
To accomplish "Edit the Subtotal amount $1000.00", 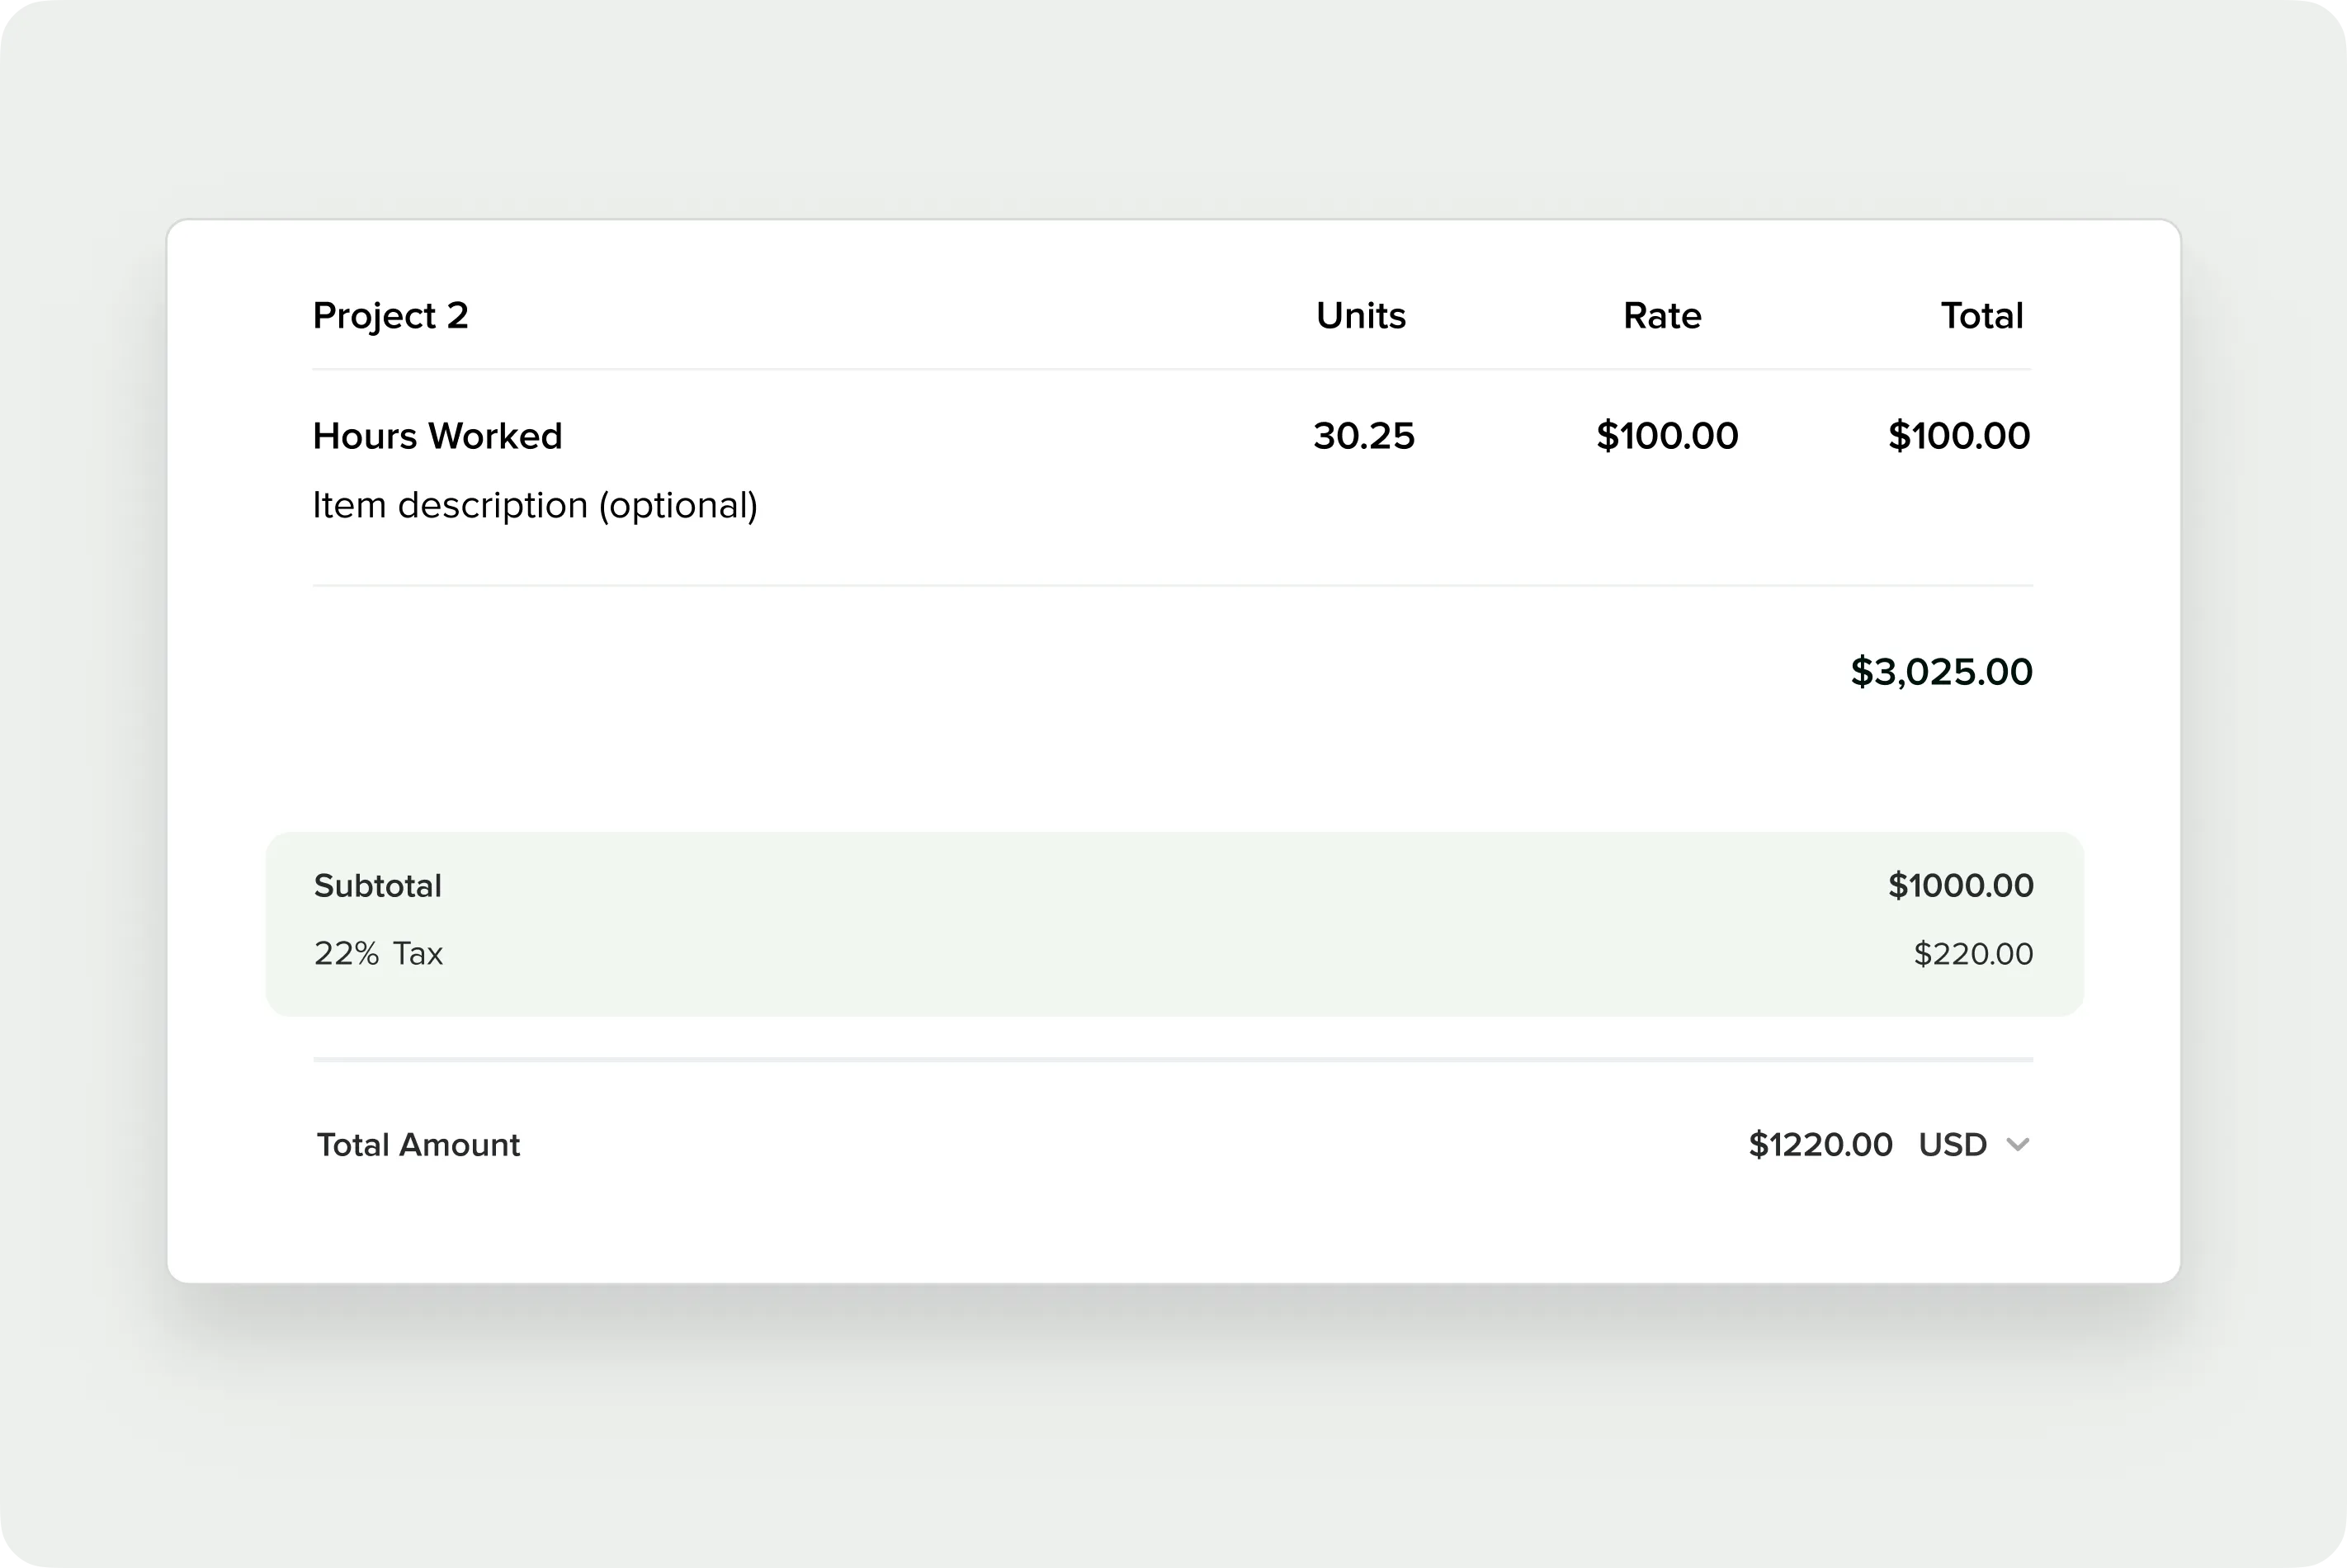I will click(1959, 885).
